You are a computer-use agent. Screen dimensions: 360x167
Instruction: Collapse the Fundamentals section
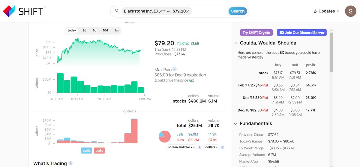coord(235,124)
